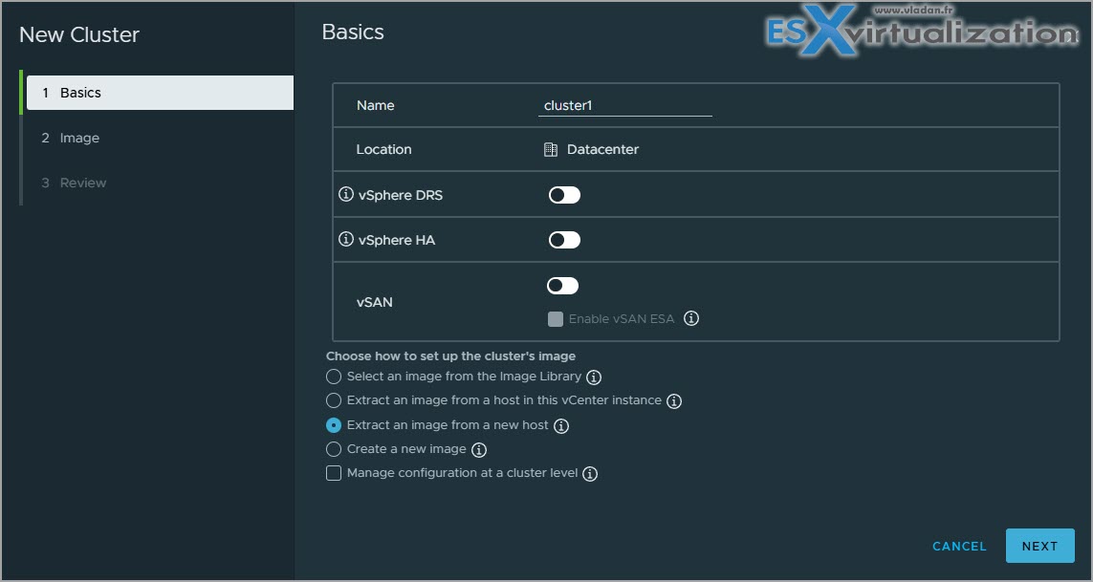Choose the Create a new image radio
The image size is (1093, 582).
point(334,449)
